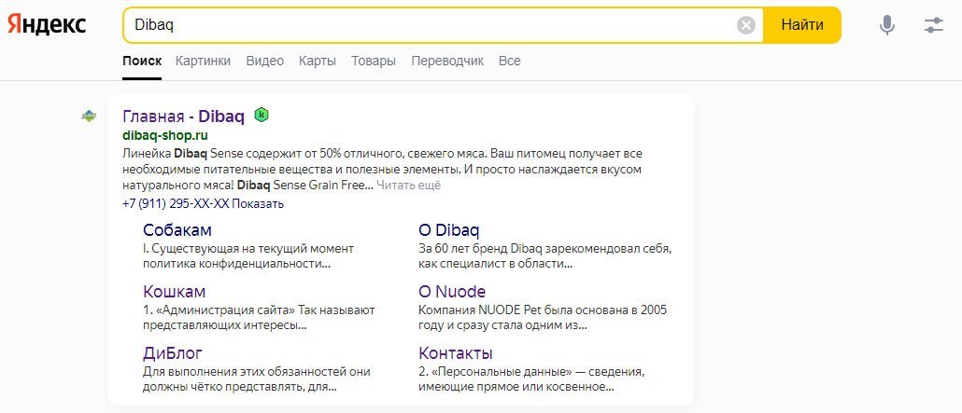
Task: Open the Главная - Dibaq result title
Action: click(183, 116)
